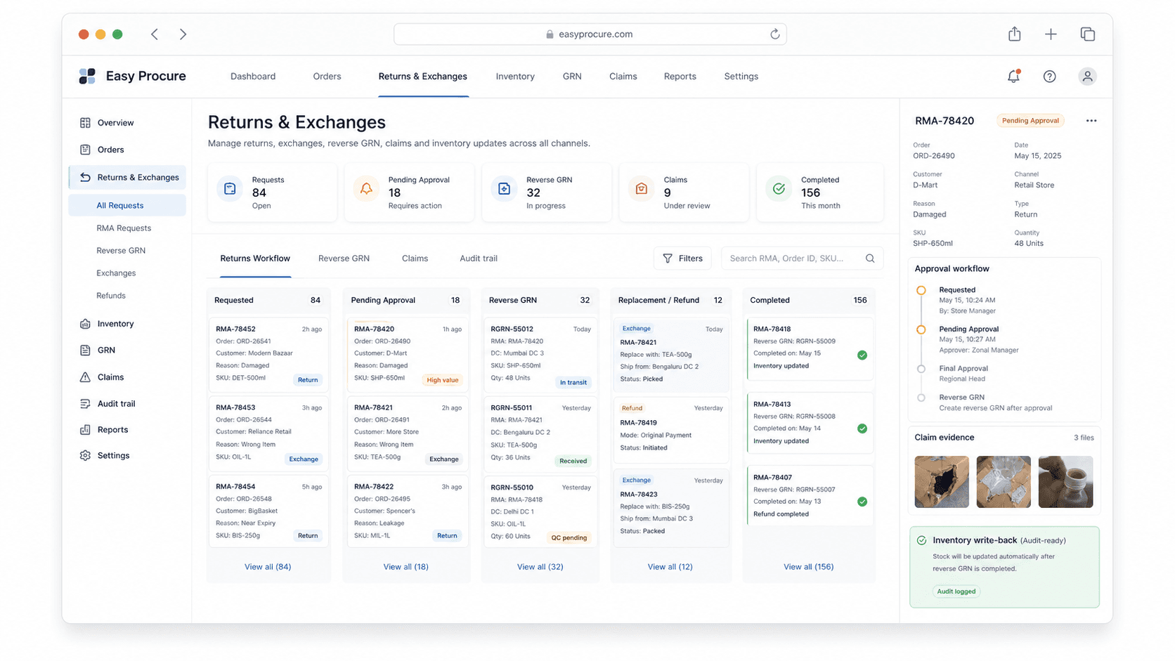Click View all (18) link
Viewport: 1175px width, 661px height.
tap(405, 567)
